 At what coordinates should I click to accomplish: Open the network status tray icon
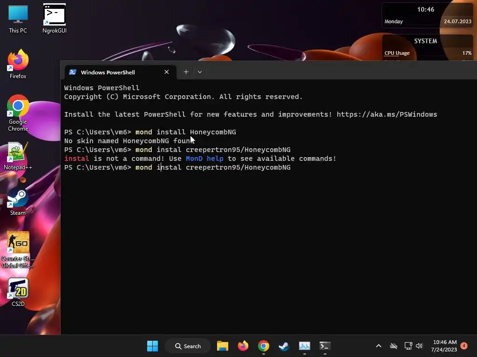pos(408,346)
